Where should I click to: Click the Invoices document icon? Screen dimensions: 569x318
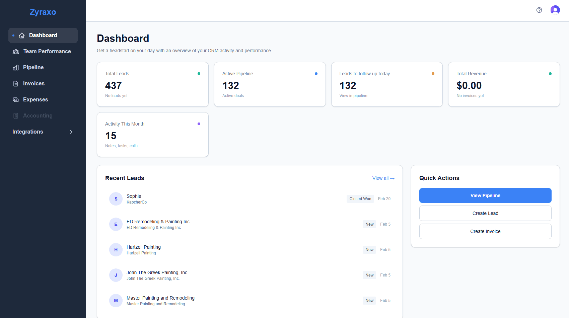(16, 84)
